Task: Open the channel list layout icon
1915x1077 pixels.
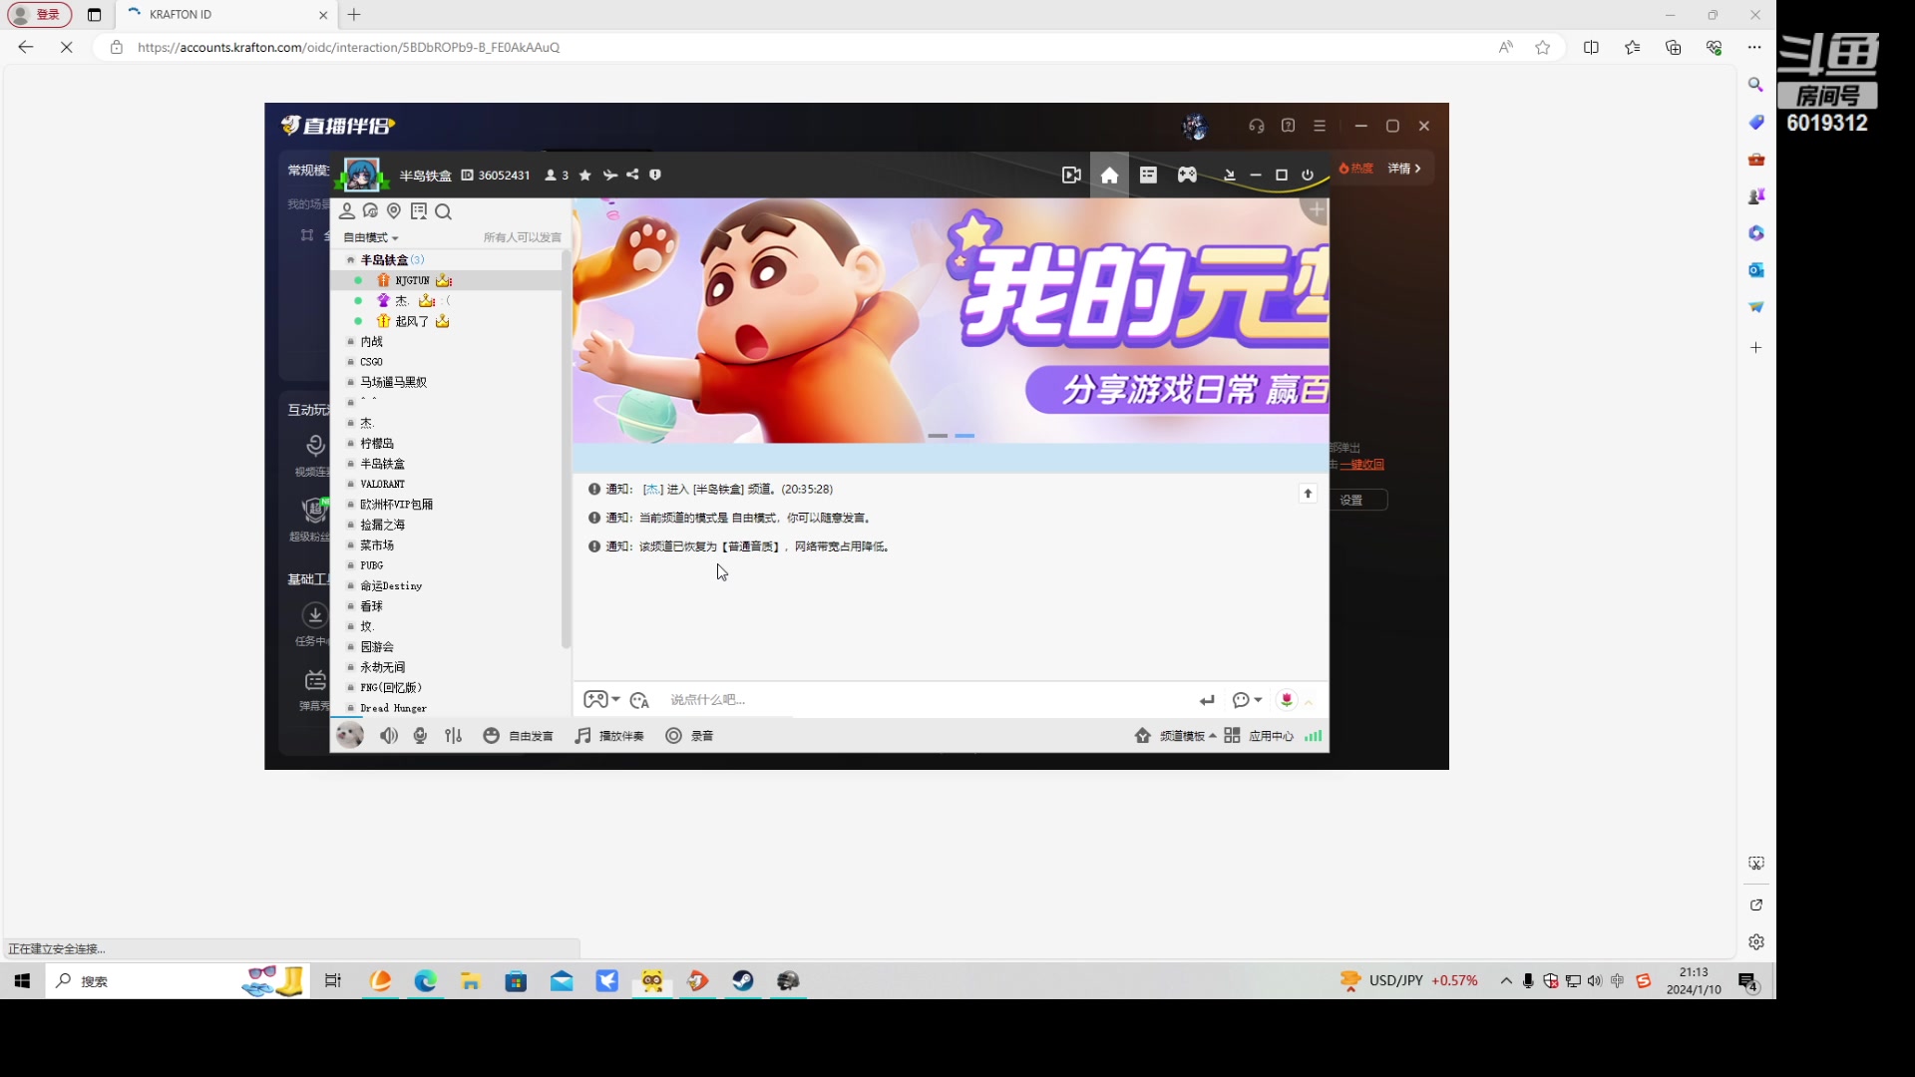Action: click(x=1148, y=176)
